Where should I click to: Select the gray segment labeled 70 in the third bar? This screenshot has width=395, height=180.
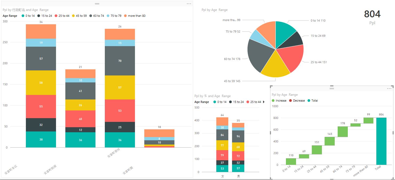coord(120,61)
